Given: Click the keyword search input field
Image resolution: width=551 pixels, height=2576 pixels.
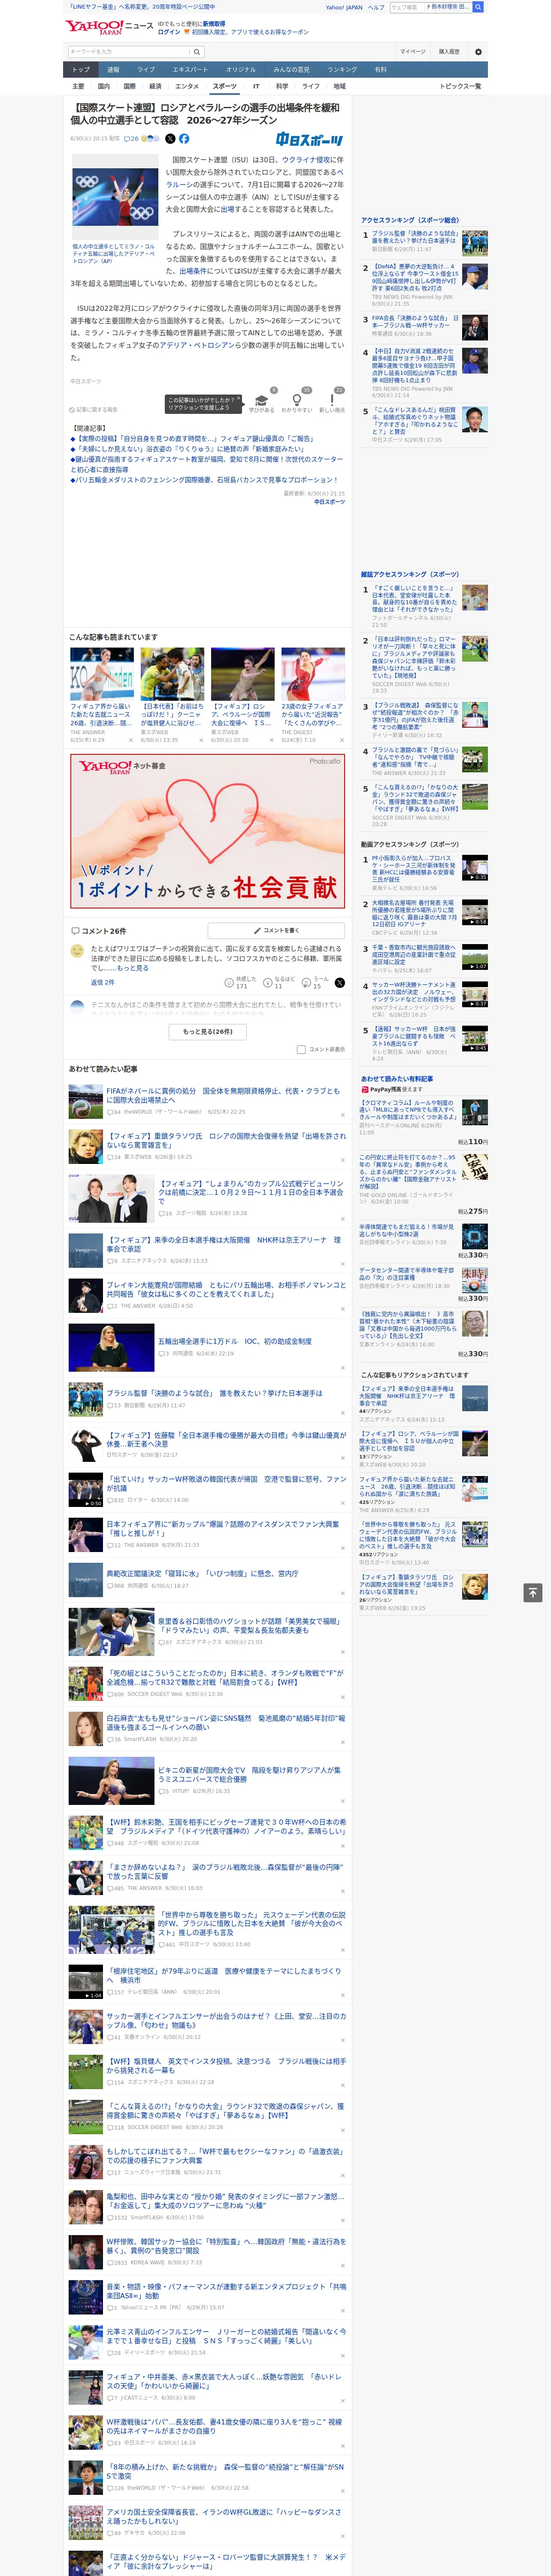Looking at the screenshot, I should click(129, 51).
